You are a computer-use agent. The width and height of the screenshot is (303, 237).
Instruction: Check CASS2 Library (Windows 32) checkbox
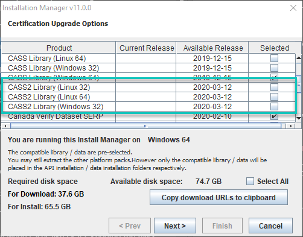(274, 107)
